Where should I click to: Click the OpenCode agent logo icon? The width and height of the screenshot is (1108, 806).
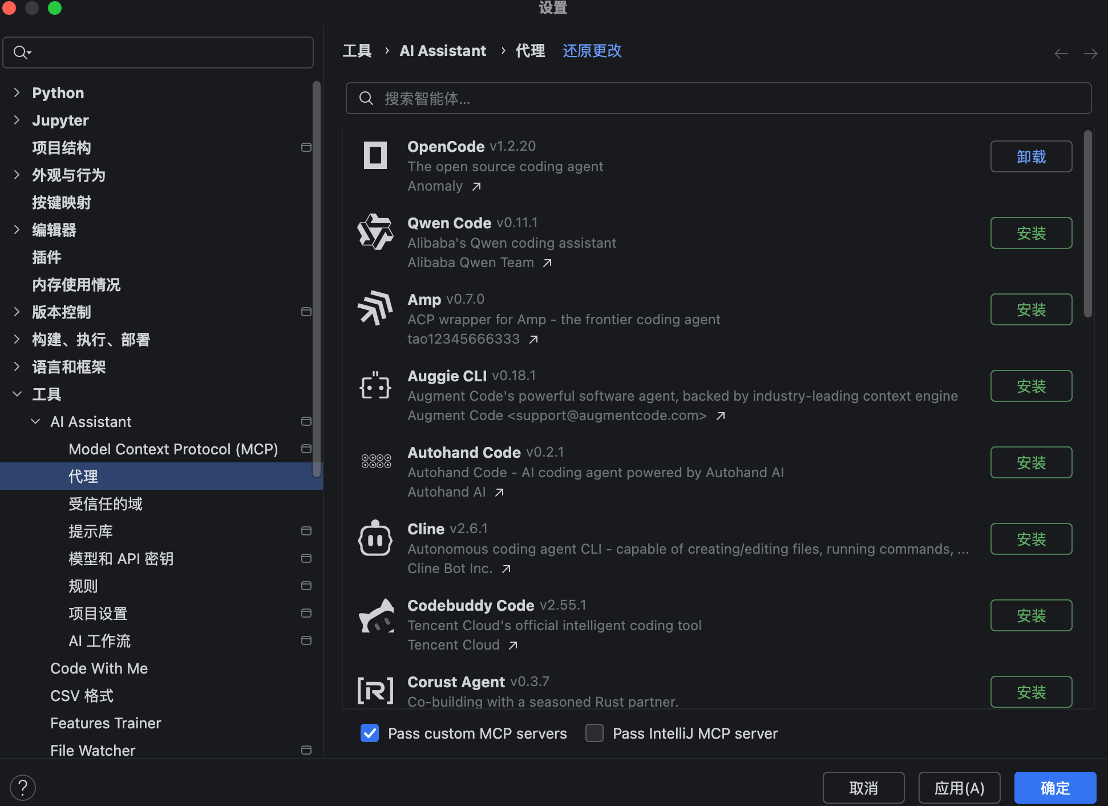[375, 155]
